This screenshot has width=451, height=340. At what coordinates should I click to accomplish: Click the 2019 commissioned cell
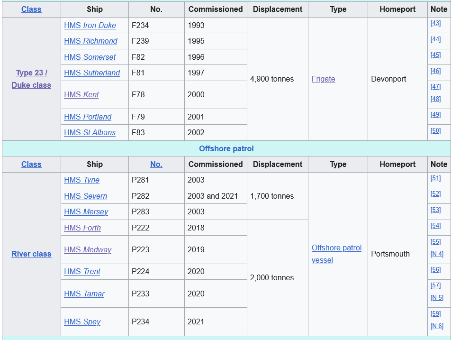pyautogui.click(x=216, y=249)
